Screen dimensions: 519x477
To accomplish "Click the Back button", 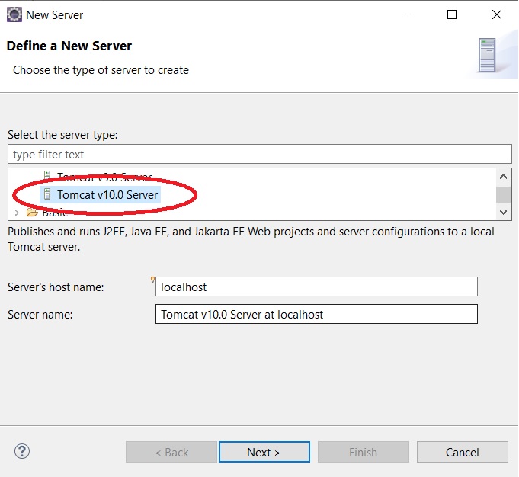I will (x=171, y=452).
